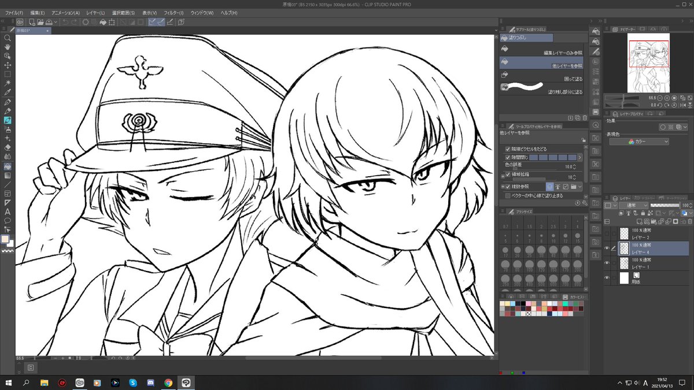Click the navigator canvas thumbnail
Viewport: 694px width, 390px height.
point(648,64)
